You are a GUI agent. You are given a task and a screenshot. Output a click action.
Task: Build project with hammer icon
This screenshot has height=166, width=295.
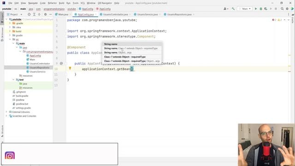coord(233,9)
